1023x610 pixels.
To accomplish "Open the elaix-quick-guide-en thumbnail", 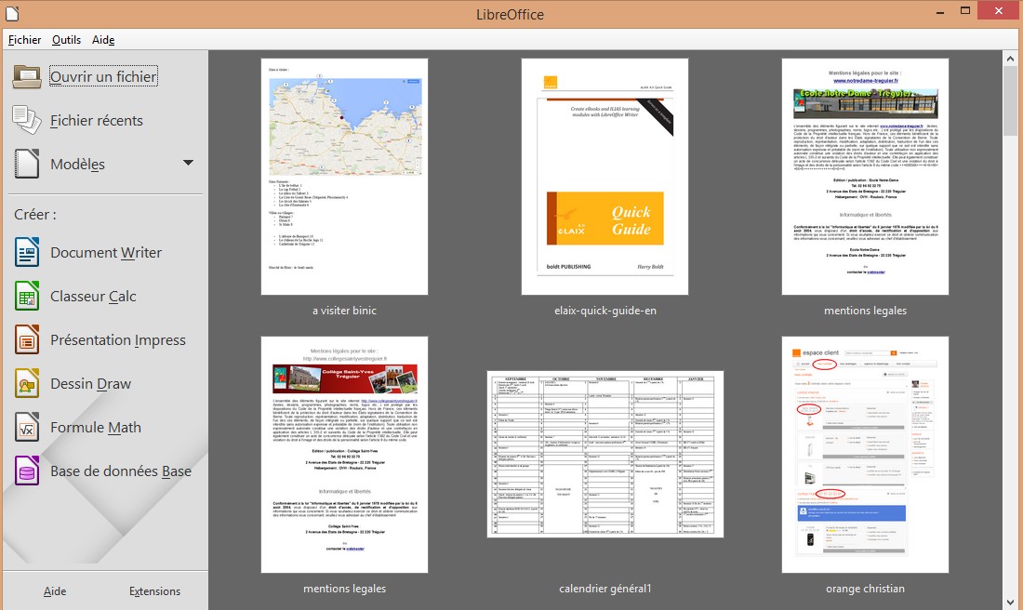I will [x=604, y=177].
